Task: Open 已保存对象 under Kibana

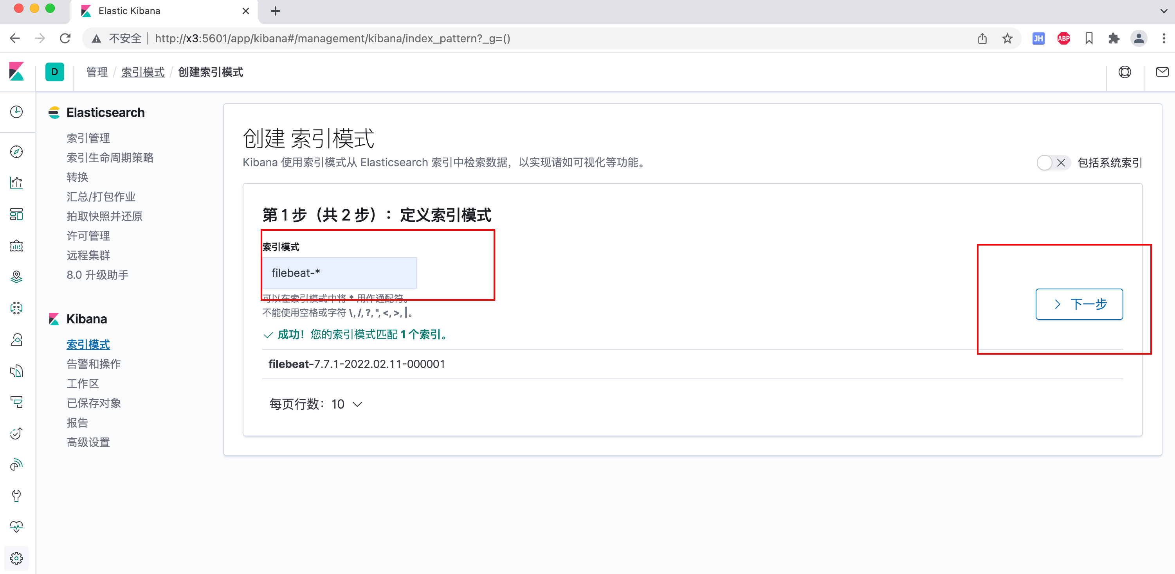Action: (94, 404)
